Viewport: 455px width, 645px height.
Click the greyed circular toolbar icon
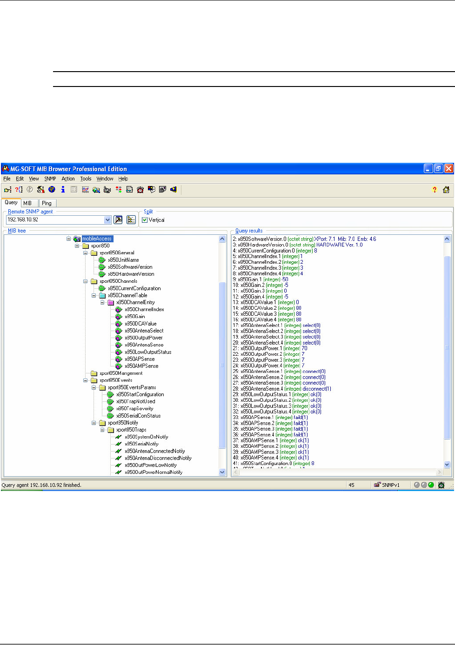30,190
